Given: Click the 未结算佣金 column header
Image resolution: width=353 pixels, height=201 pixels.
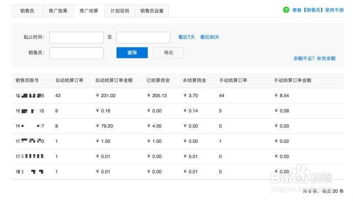Looking at the screenshot, I should pos(194,80).
